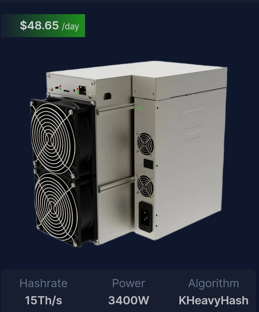Click the SD card slot on control panel
The width and height of the screenshot is (259, 312).
[x=67, y=91]
